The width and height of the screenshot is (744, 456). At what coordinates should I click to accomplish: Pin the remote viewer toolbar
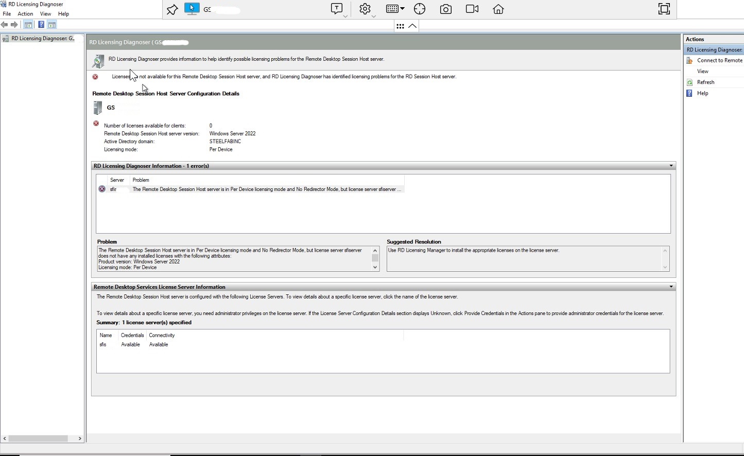(x=171, y=9)
